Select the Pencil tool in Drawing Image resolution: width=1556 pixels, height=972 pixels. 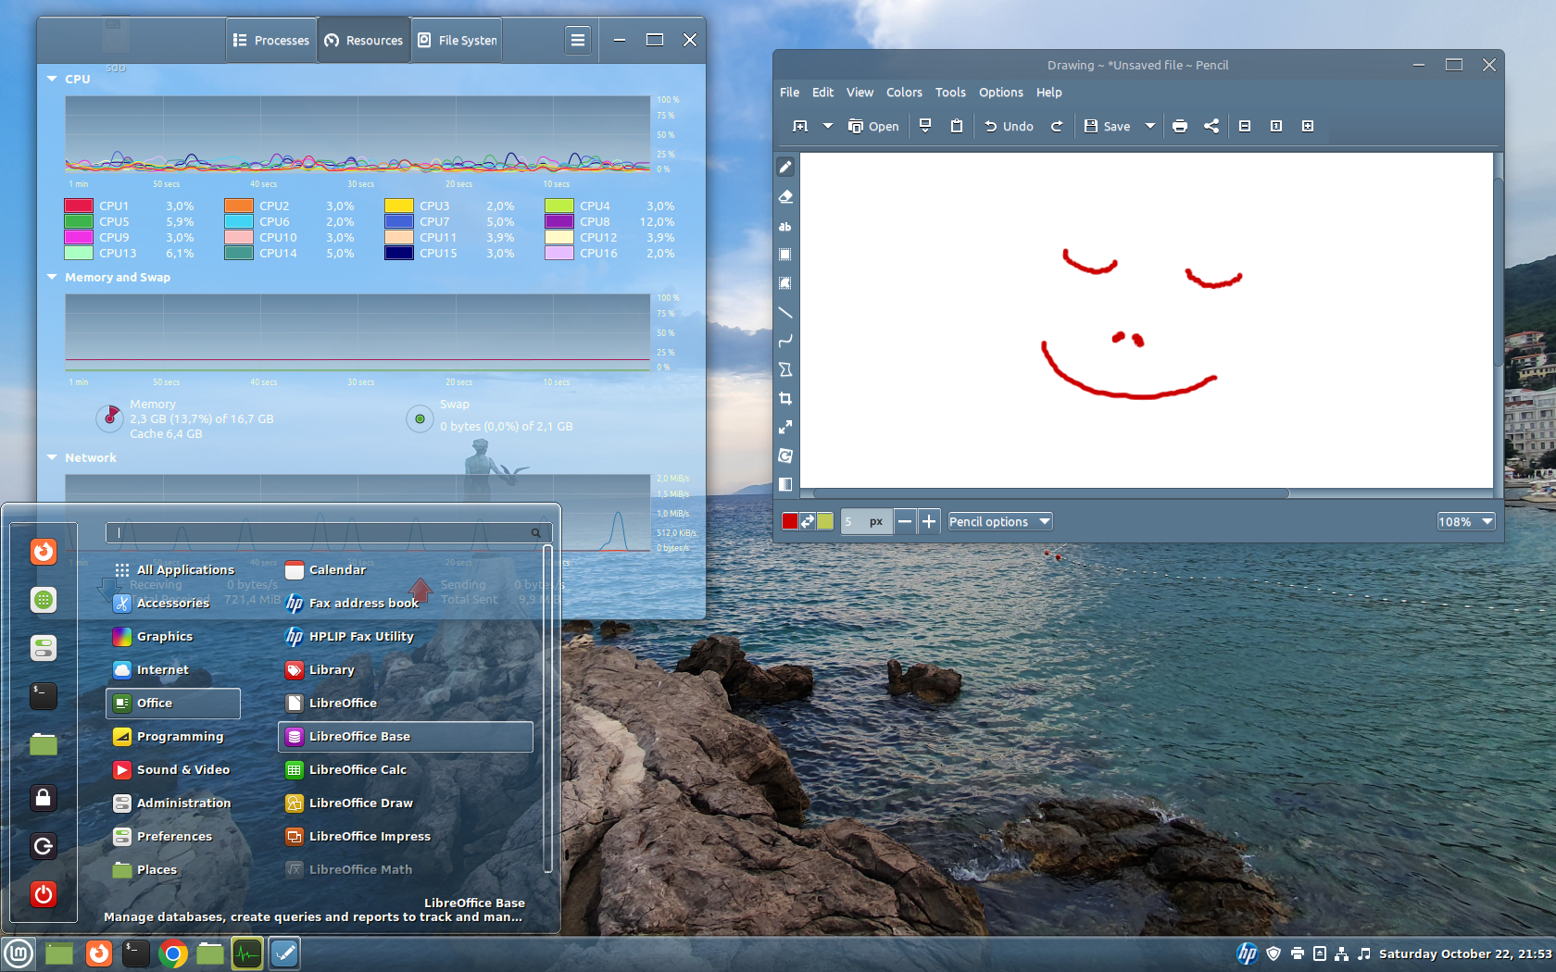[x=785, y=168]
